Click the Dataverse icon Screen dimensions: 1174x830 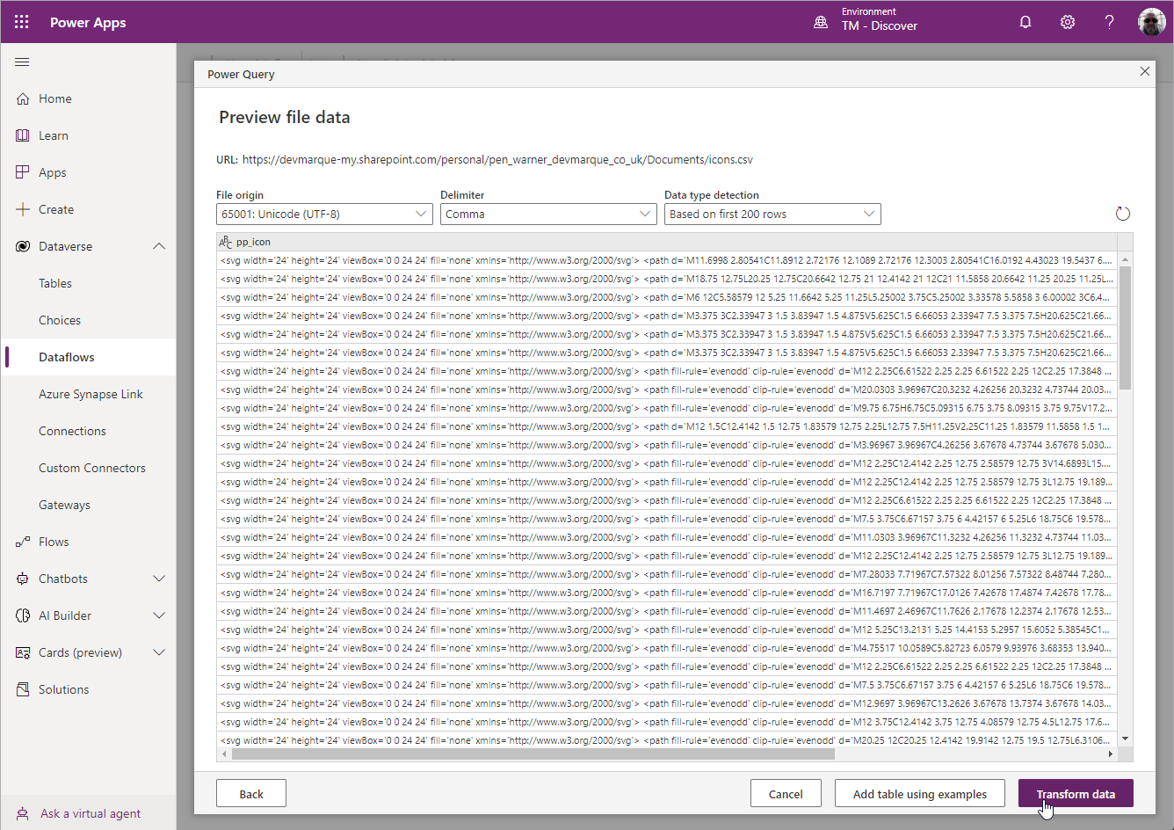[x=23, y=246]
